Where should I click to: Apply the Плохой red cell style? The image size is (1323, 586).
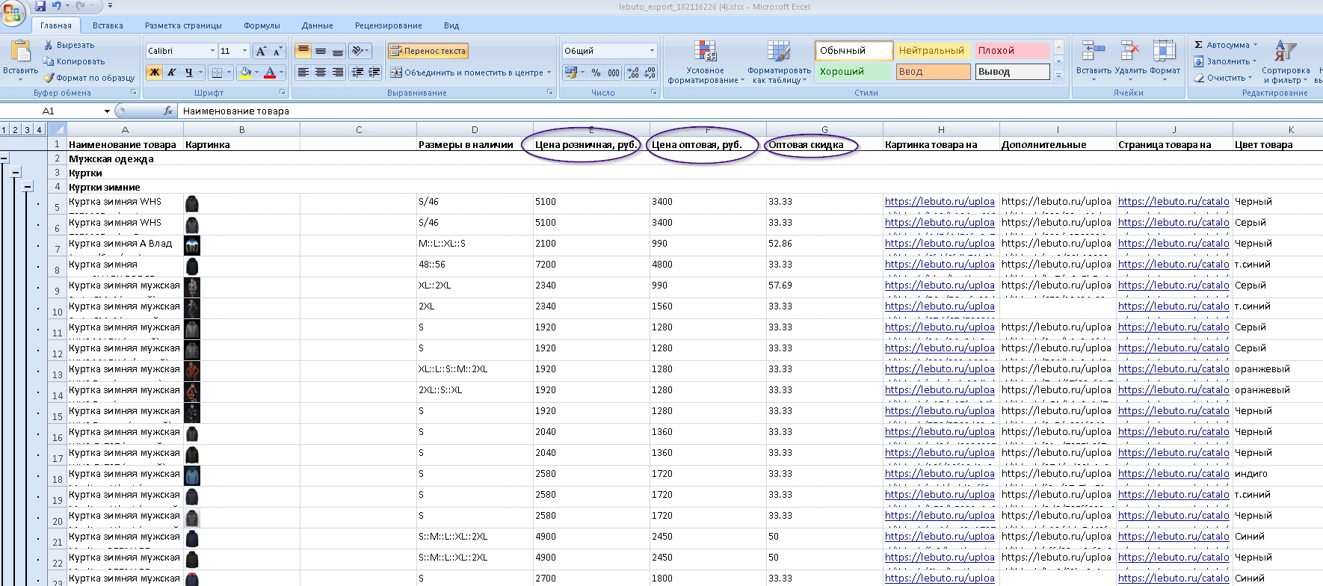[1012, 51]
